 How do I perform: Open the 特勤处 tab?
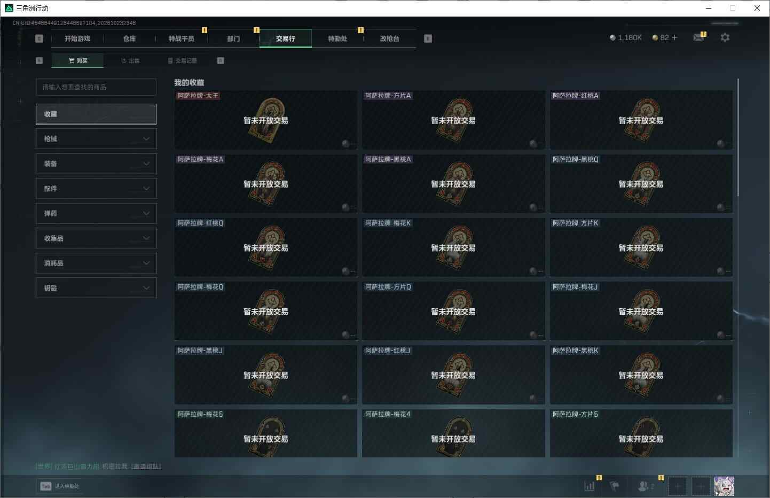tap(337, 38)
